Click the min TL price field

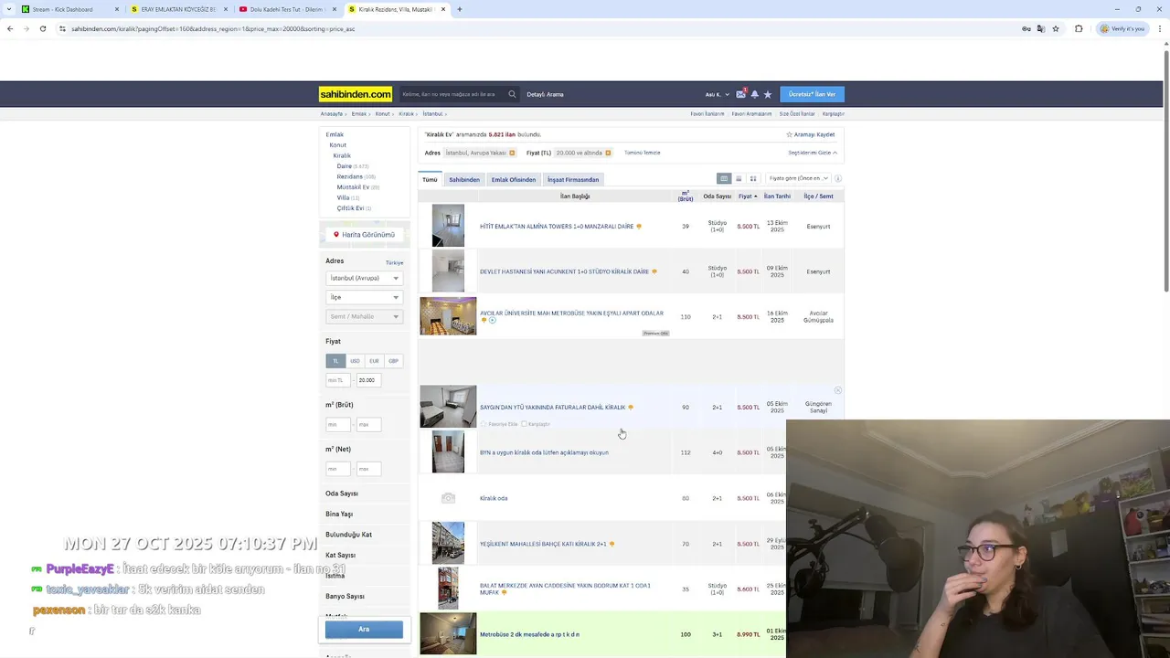[338, 380]
